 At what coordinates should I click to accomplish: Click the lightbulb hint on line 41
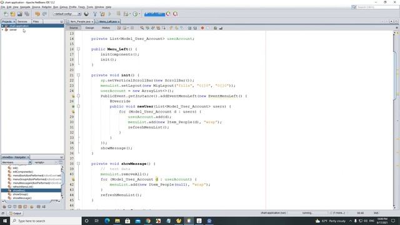pyautogui.click(x=73, y=179)
